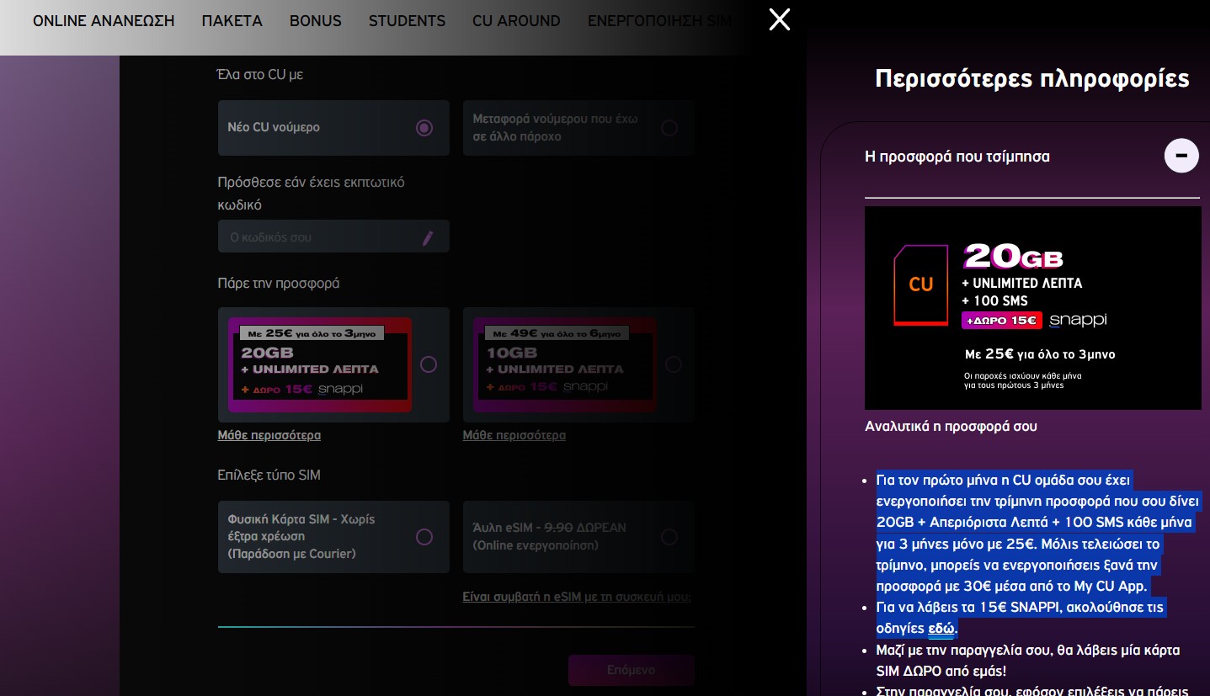Select the eSIM radio option

pos(669,537)
